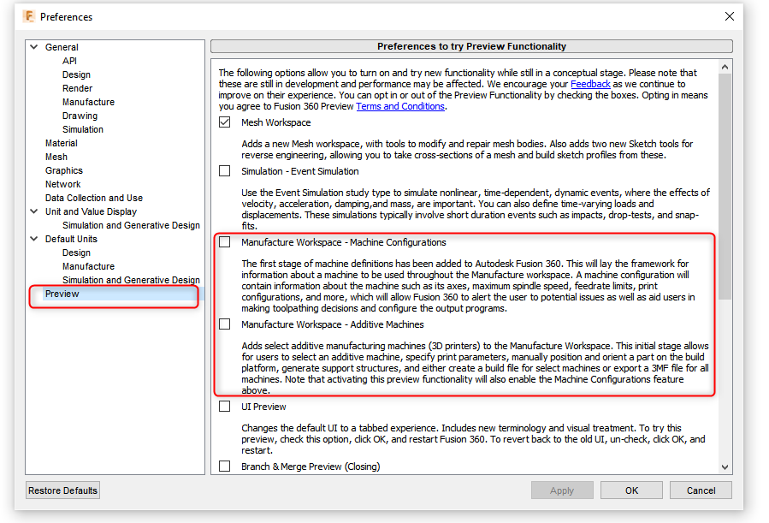Select the Unit and Value Display item

(x=92, y=211)
